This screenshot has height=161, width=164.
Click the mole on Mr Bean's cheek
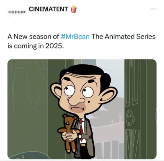pos(89,102)
